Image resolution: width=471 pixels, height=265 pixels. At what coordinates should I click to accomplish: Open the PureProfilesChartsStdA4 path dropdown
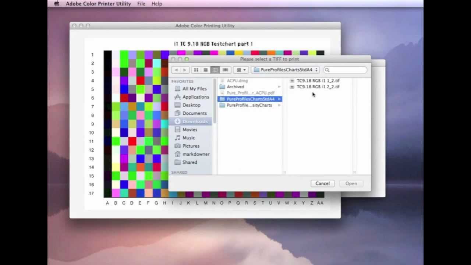(286, 70)
